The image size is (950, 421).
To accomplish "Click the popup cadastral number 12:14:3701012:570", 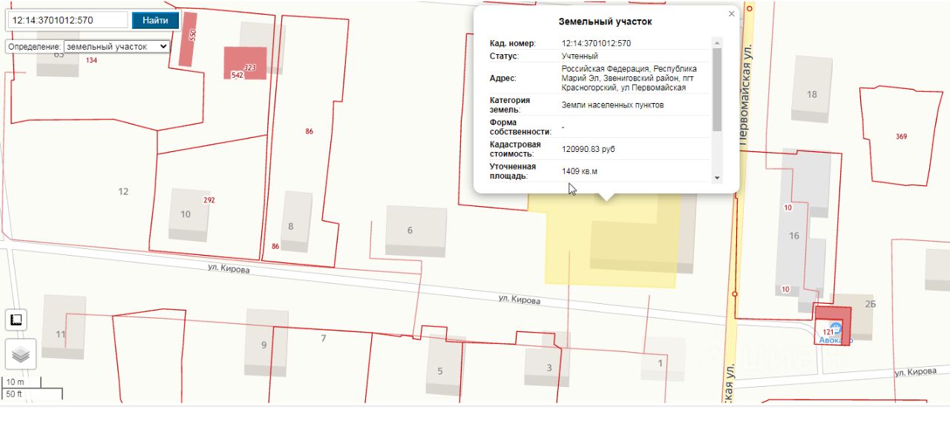I will coord(597,43).
